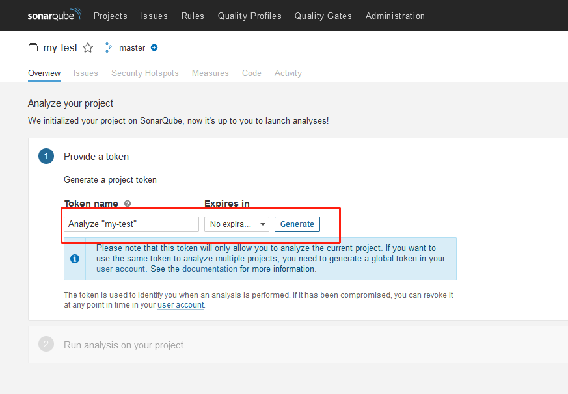Open Quality Profiles in top navigation
This screenshot has width=568, height=394.
point(250,16)
